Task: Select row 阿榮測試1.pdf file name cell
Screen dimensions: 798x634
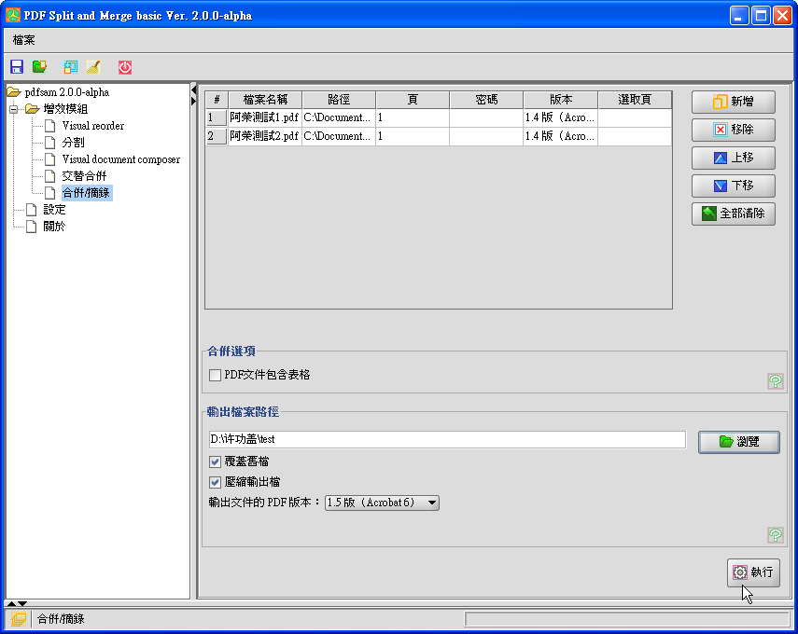Action: pyautogui.click(x=265, y=118)
